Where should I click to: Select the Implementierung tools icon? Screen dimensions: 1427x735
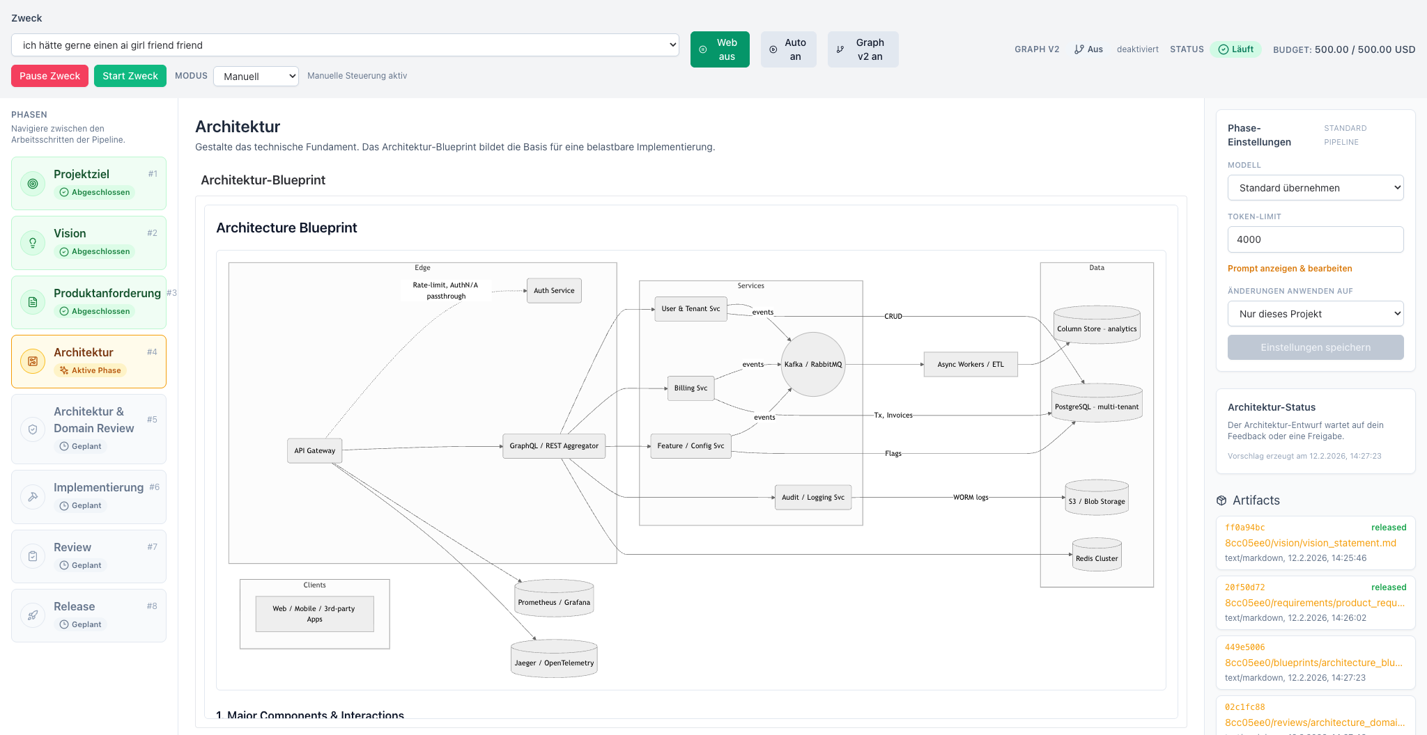click(33, 497)
